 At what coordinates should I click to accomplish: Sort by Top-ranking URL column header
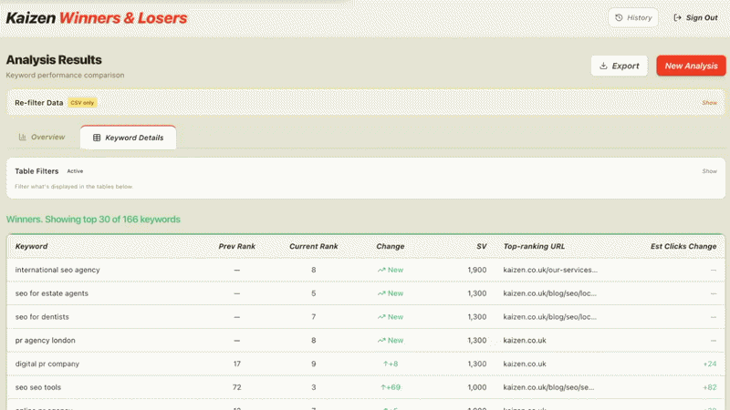click(x=534, y=246)
